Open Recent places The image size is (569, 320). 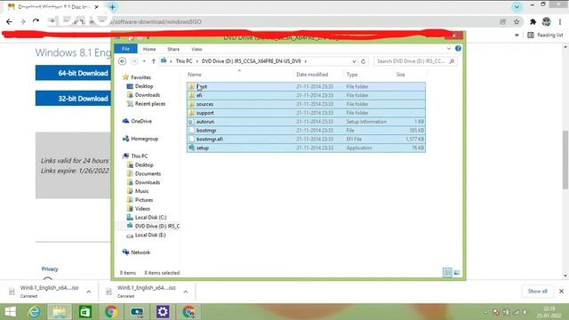tap(146, 104)
